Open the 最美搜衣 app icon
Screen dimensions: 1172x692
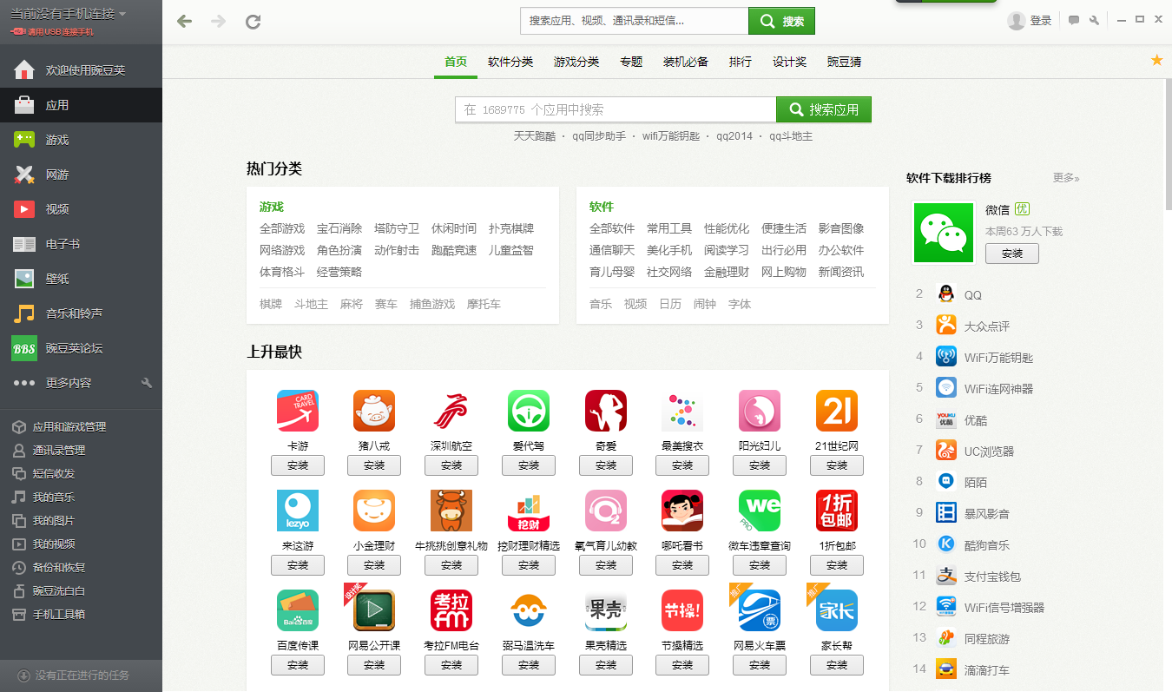[682, 411]
